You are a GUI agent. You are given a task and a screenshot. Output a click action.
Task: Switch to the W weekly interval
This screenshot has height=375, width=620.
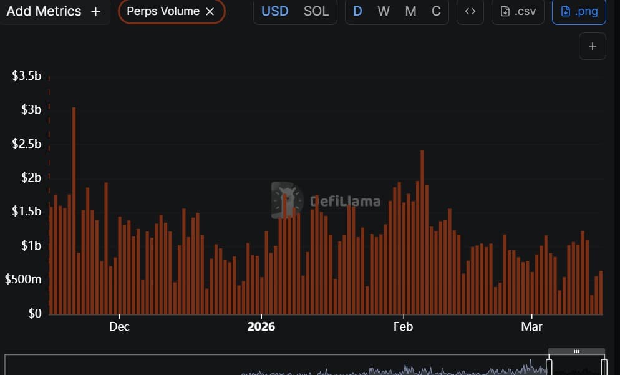pos(383,11)
